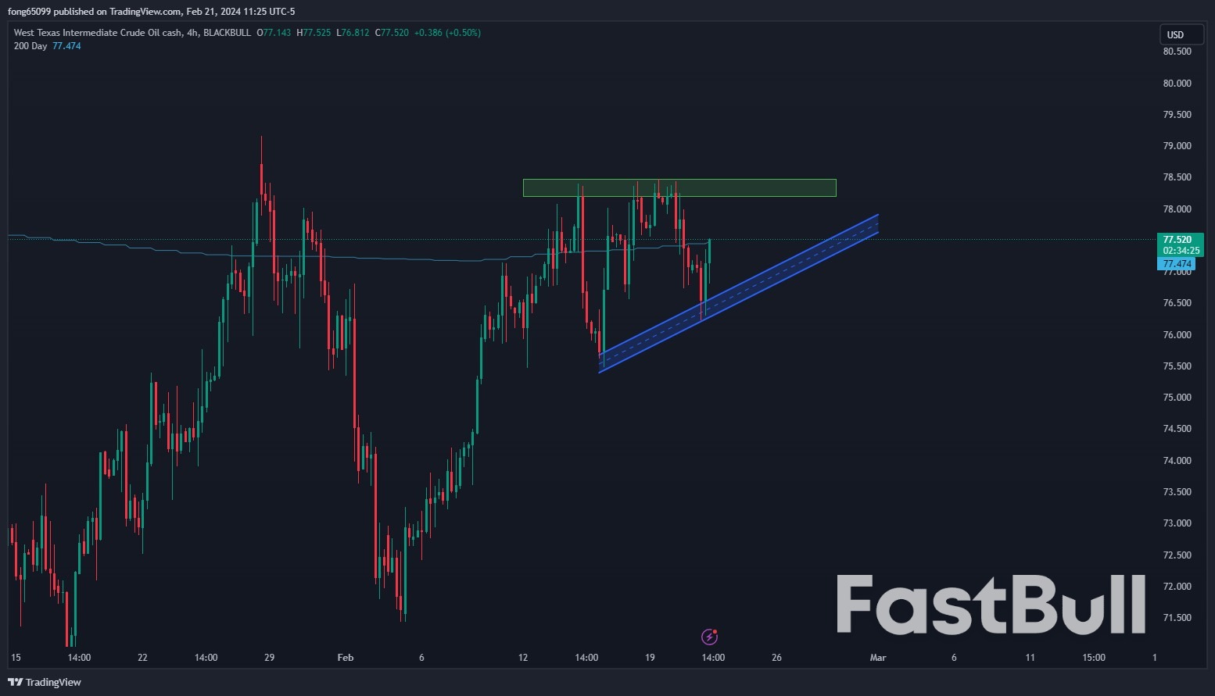1215x696 pixels.
Task: Click the 71.500 price axis label
Action: pos(1177,618)
